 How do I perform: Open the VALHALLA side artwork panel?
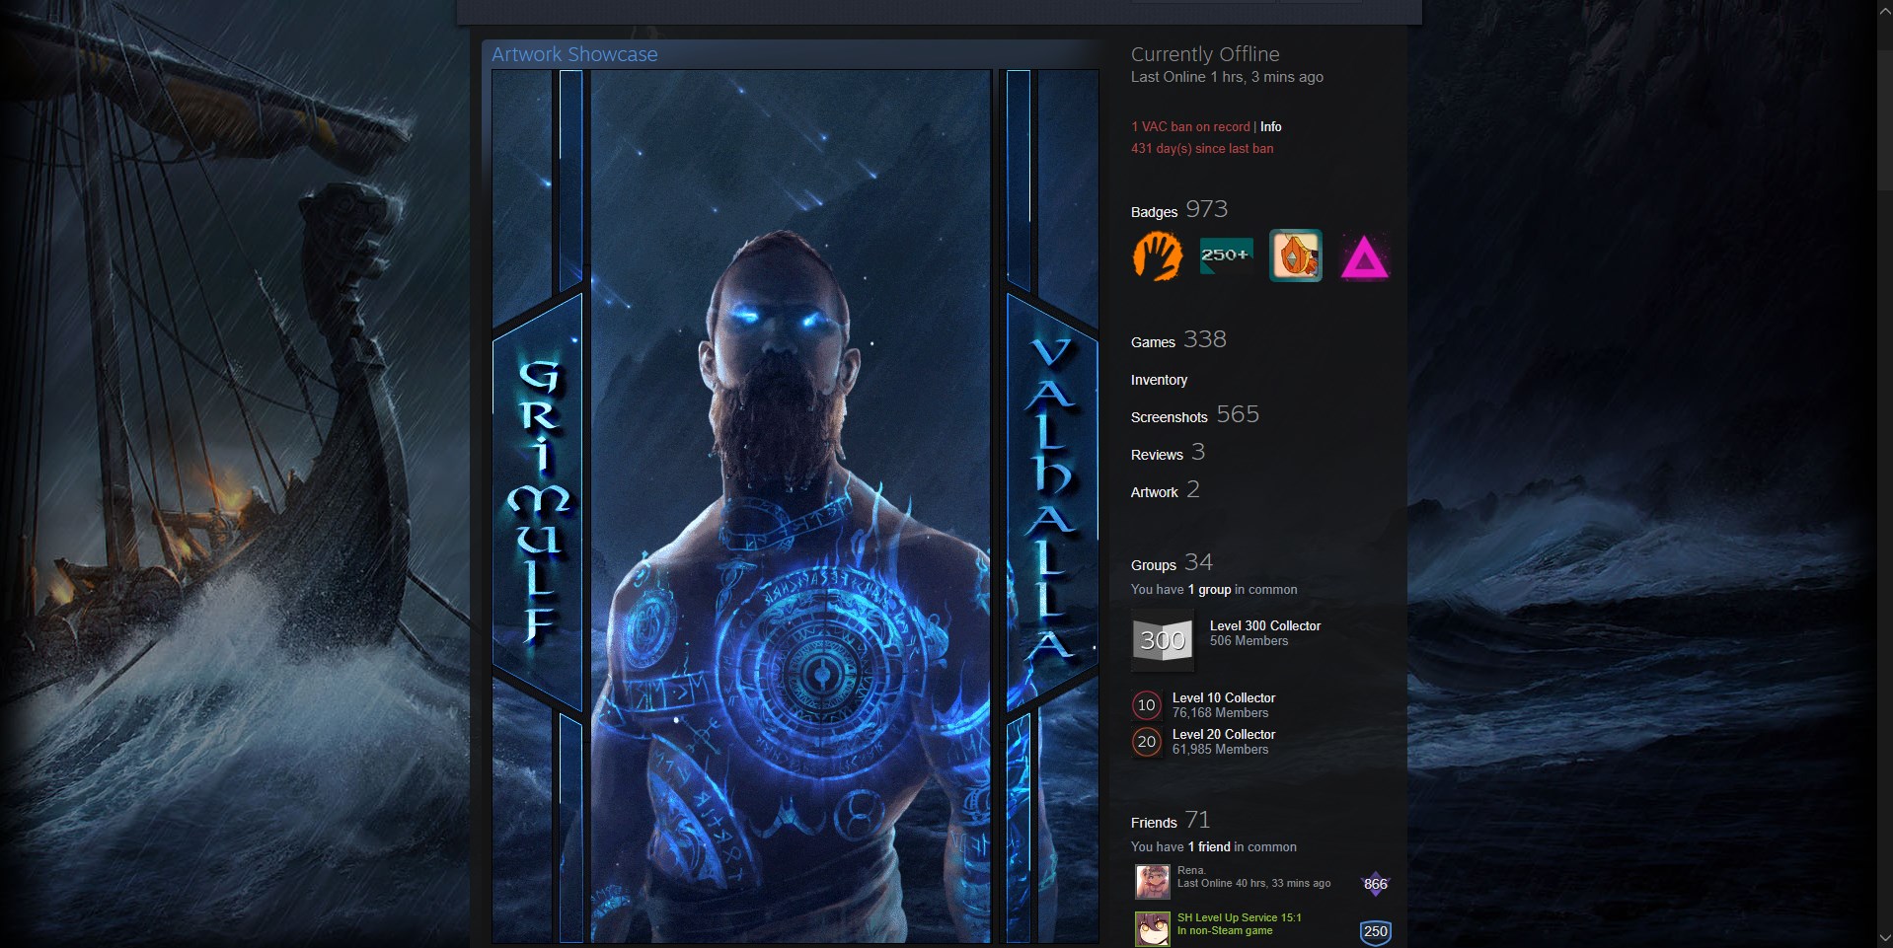pos(1052,506)
